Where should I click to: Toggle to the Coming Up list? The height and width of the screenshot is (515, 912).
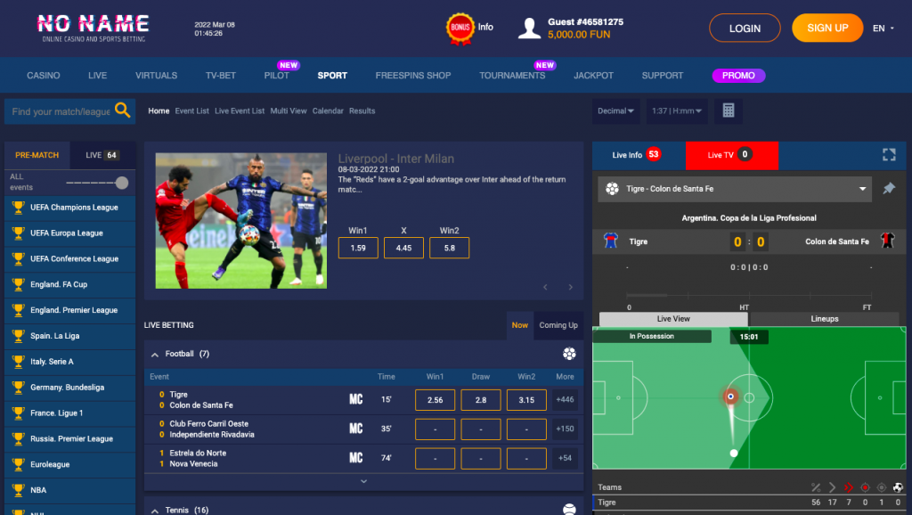click(x=558, y=325)
